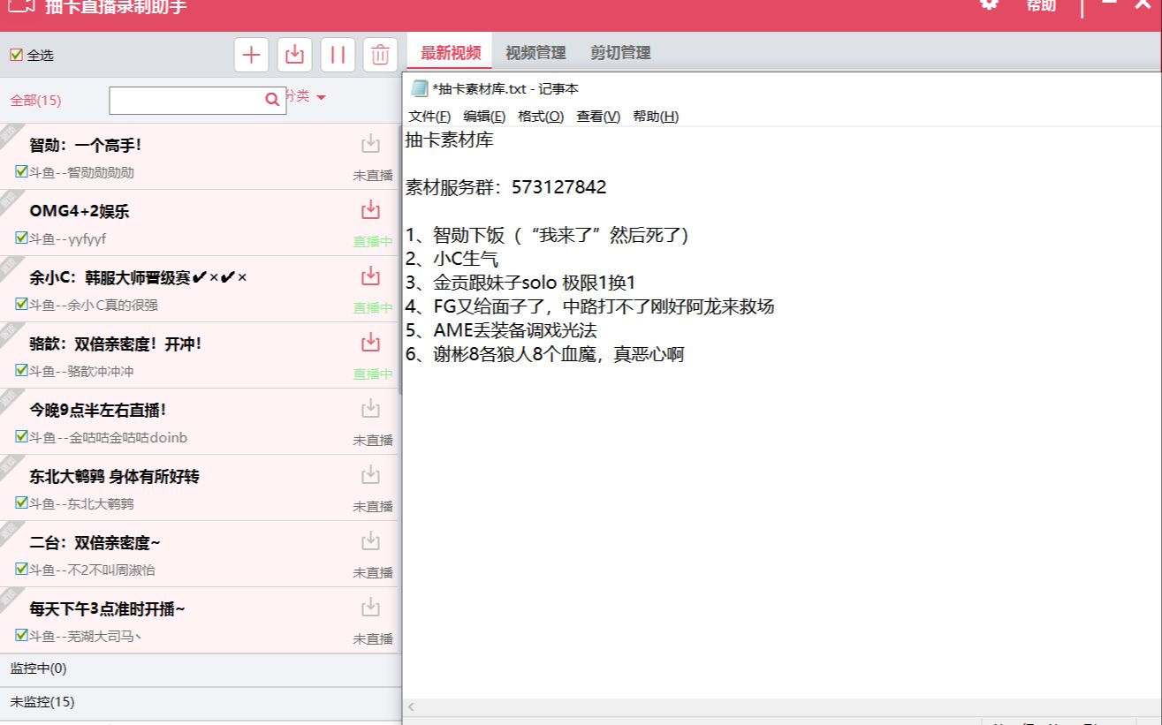1162x725 pixels.
Task: Open Notepad 帮助(H) menu
Action: 656,117
